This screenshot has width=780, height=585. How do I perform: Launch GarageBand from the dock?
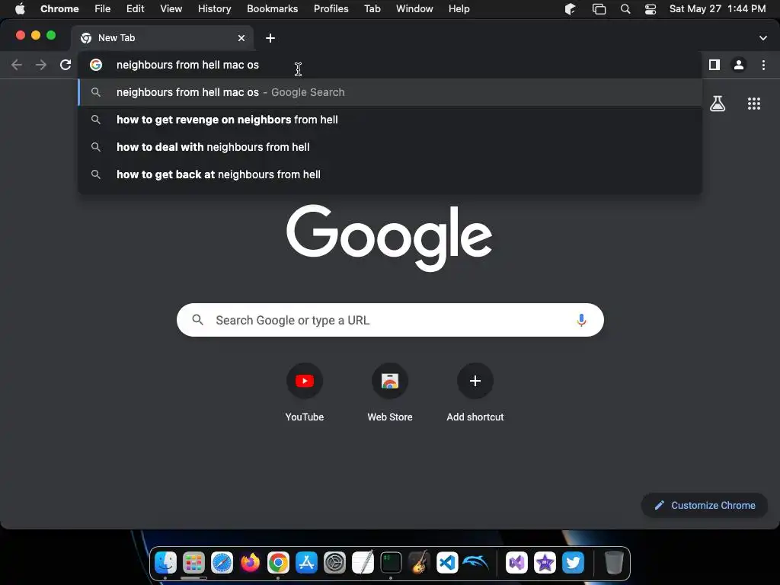[419, 563]
